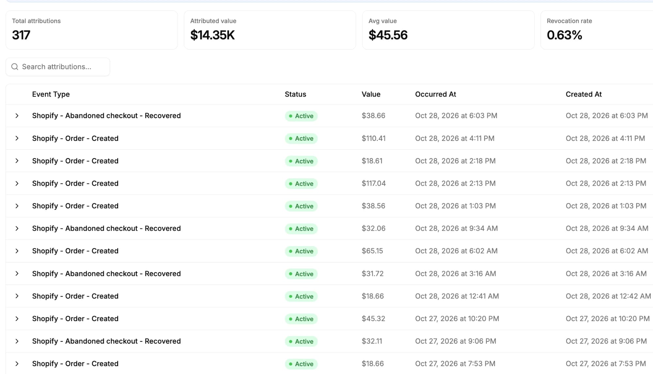Screen dimensions: 653x374
Task: Click Created At Oct 28, 2026 at 12:42 AM
Action: 608,296
